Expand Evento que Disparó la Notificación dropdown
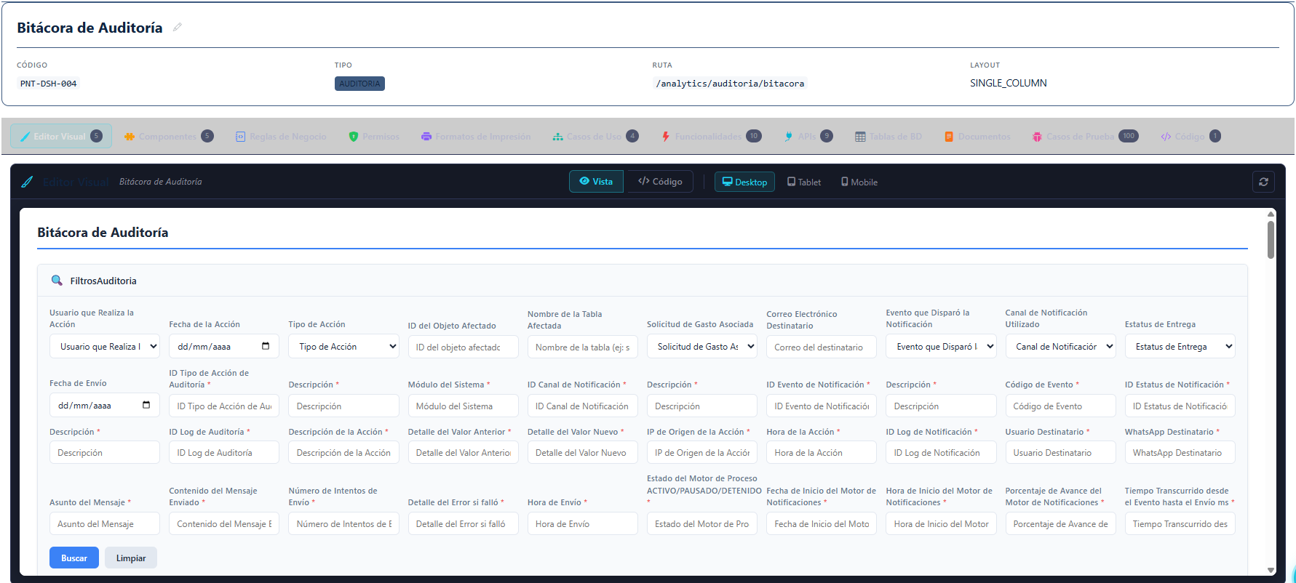This screenshot has width=1296, height=583. point(941,347)
